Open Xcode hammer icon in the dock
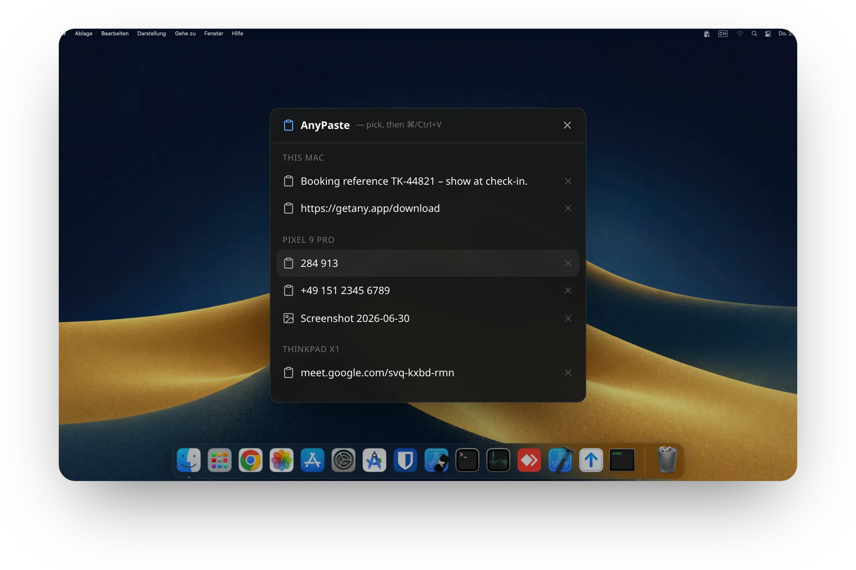The width and height of the screenshot is (856, 570). [560, 460]
